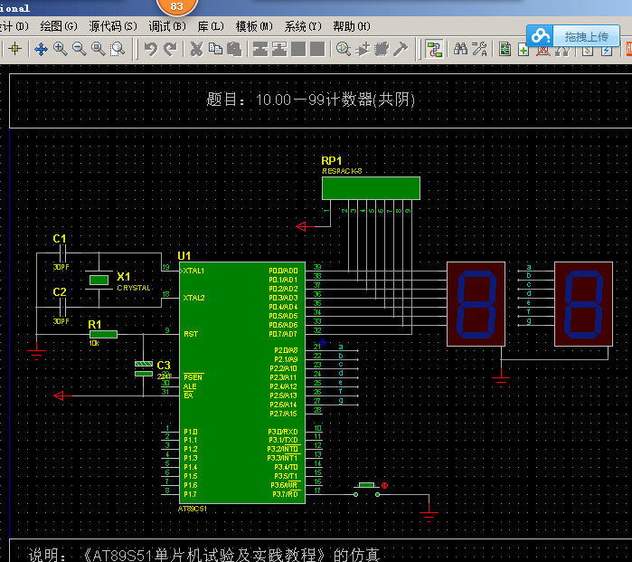Zoom to view entire sheet
Viewport: 632px width, 562px height.
pos(99,49)
